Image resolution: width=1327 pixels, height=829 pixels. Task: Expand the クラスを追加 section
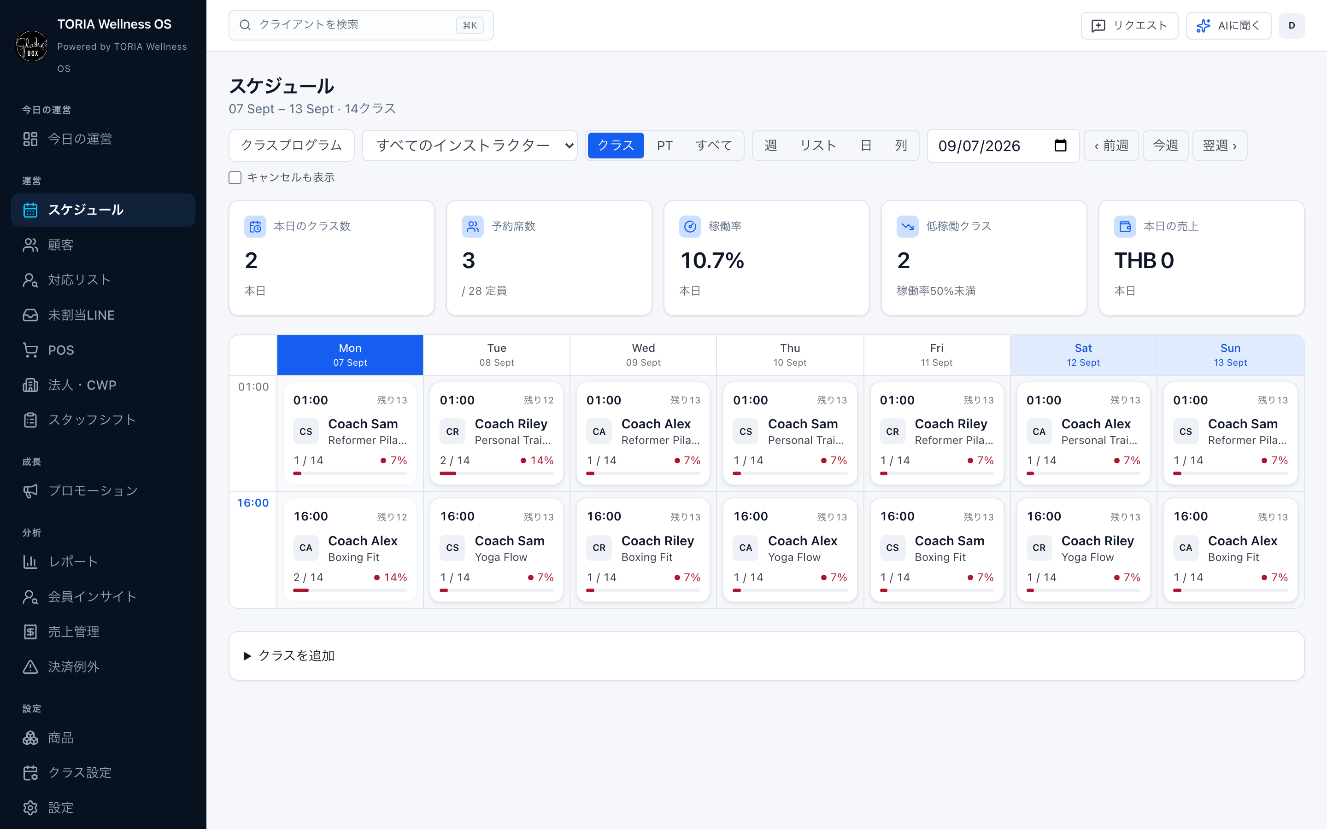click(766, 656)
